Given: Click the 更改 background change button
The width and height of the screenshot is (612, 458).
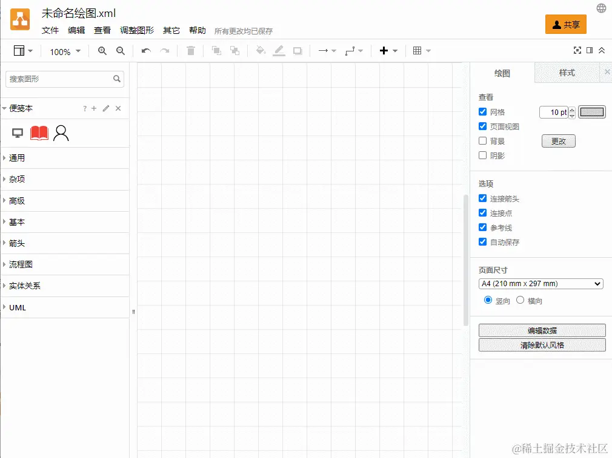Looking at the screenshot, I should 559,141.
